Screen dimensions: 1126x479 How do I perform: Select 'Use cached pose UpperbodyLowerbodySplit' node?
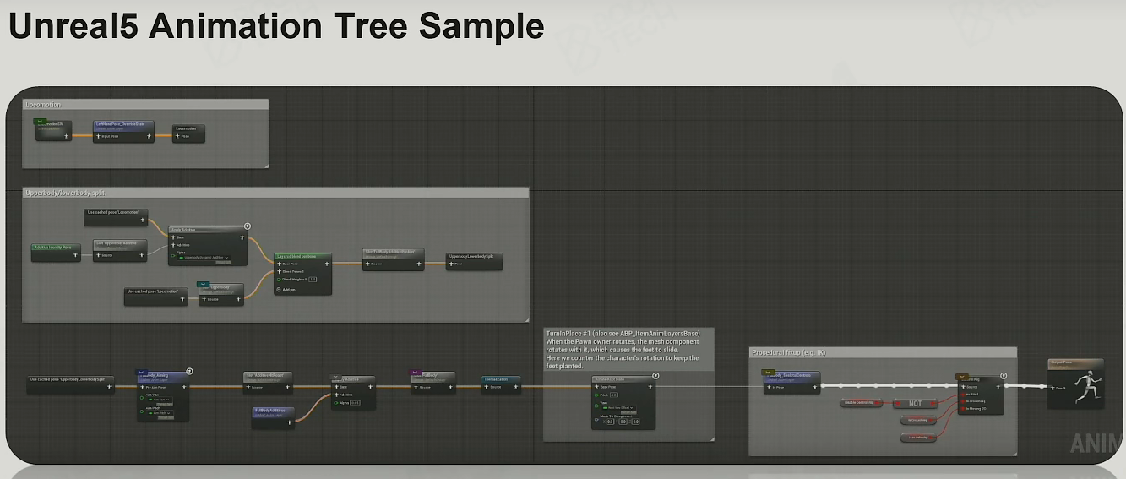[x=70, y=384]
